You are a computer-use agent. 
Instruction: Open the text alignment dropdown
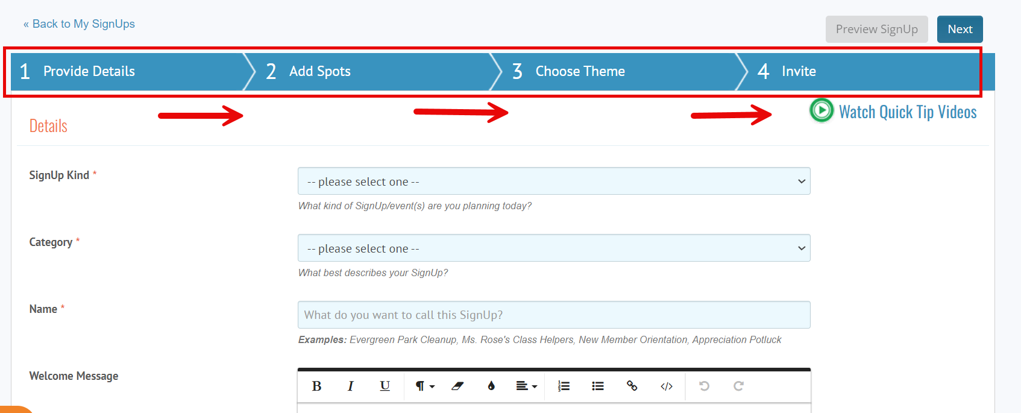point(526,386)
